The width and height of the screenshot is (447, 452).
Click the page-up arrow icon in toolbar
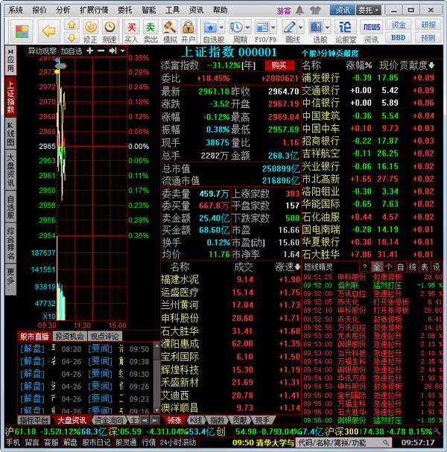[72, 25]
